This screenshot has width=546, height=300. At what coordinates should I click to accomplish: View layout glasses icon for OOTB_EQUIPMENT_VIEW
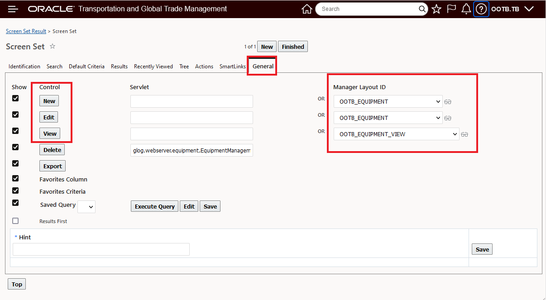point(465,134)
